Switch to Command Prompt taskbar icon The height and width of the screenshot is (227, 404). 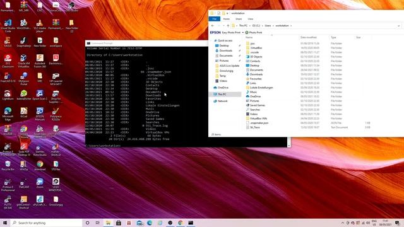(x=191, y=223)
